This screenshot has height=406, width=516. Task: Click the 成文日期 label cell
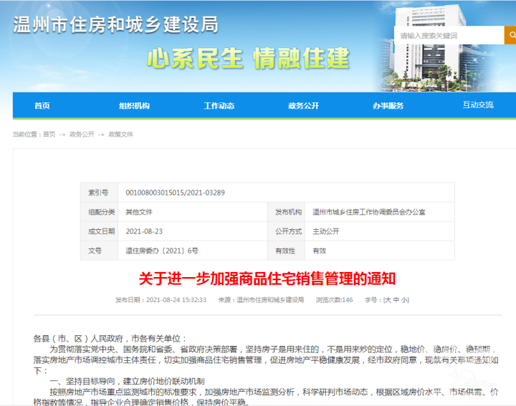(99, 231)
